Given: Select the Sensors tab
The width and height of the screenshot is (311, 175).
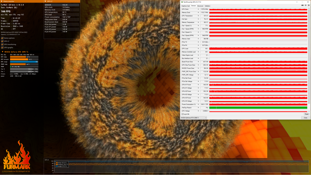Looking at the screenshot, I should point(194,6).
